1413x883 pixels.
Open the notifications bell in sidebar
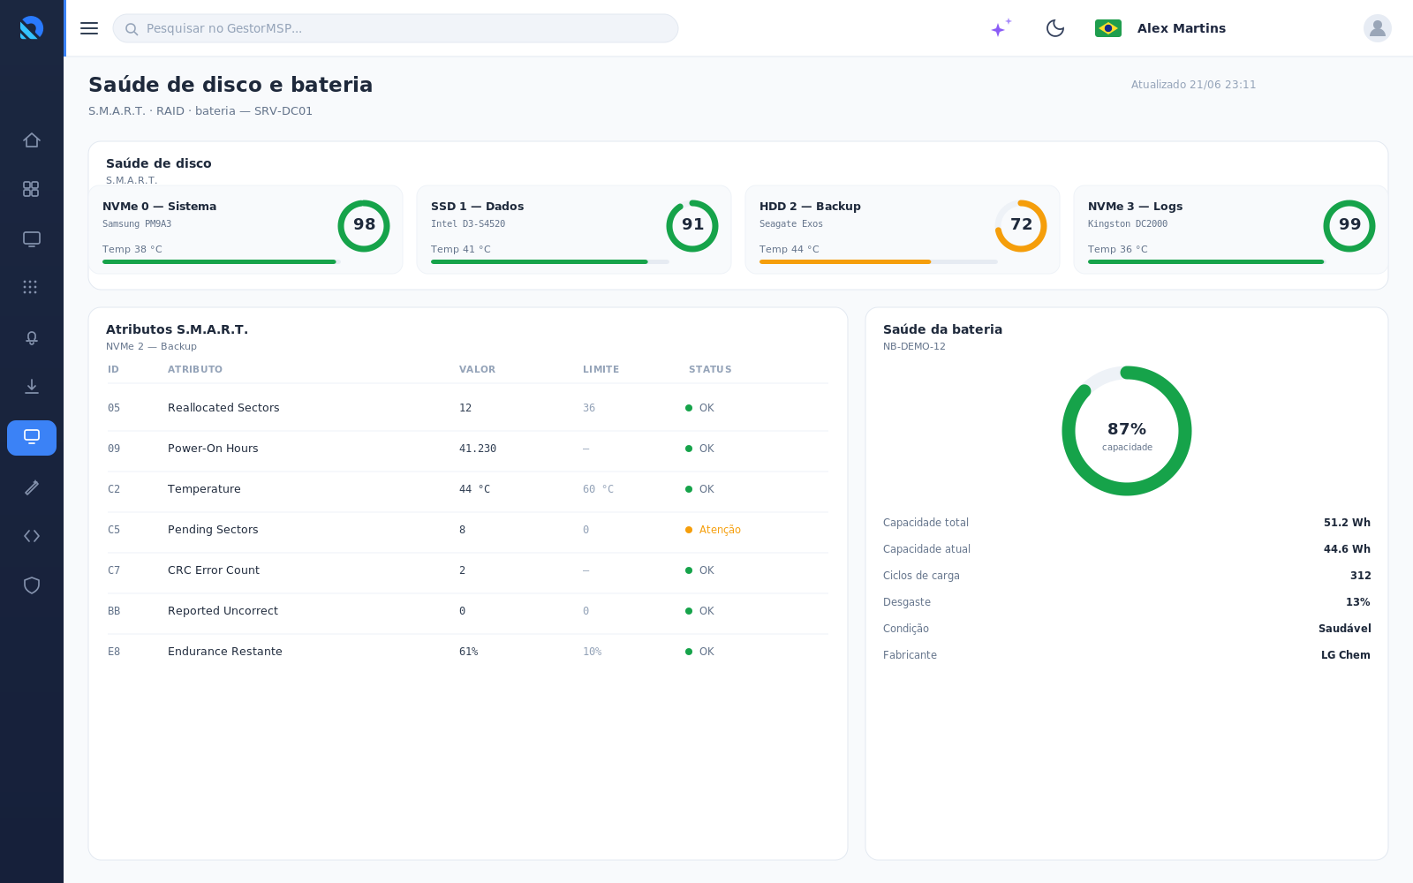pyautogui.click(x=32, y=337)
